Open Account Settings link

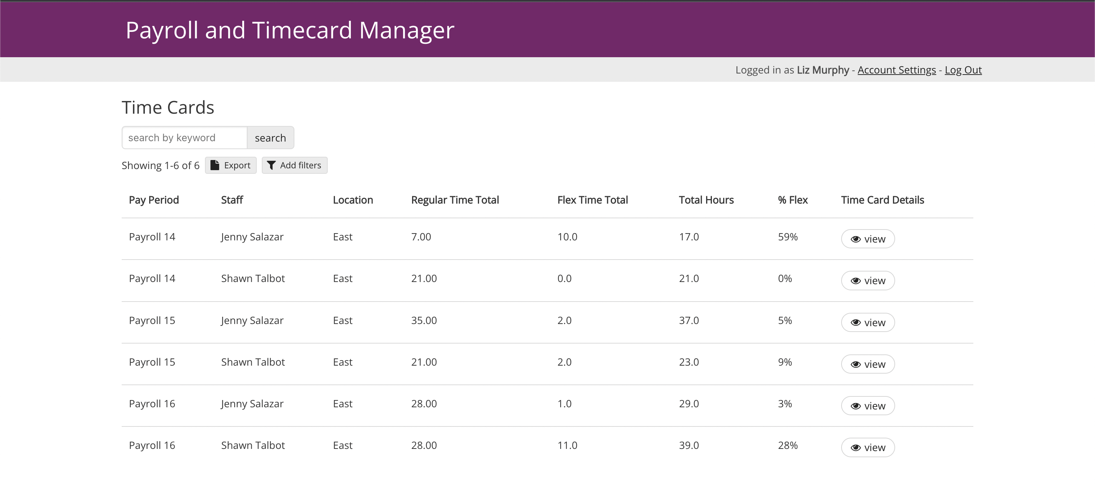point(897,70)
